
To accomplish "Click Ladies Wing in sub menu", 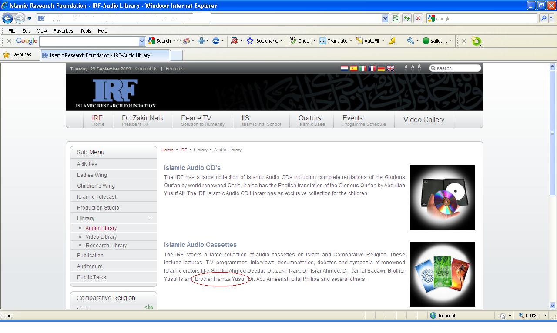I will pos(92,175).
